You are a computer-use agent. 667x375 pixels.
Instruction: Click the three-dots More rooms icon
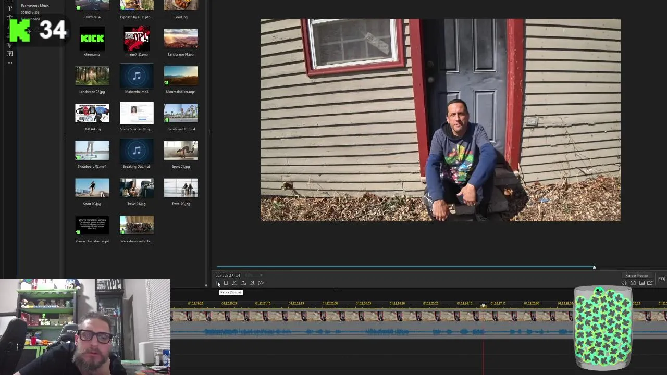9,63
